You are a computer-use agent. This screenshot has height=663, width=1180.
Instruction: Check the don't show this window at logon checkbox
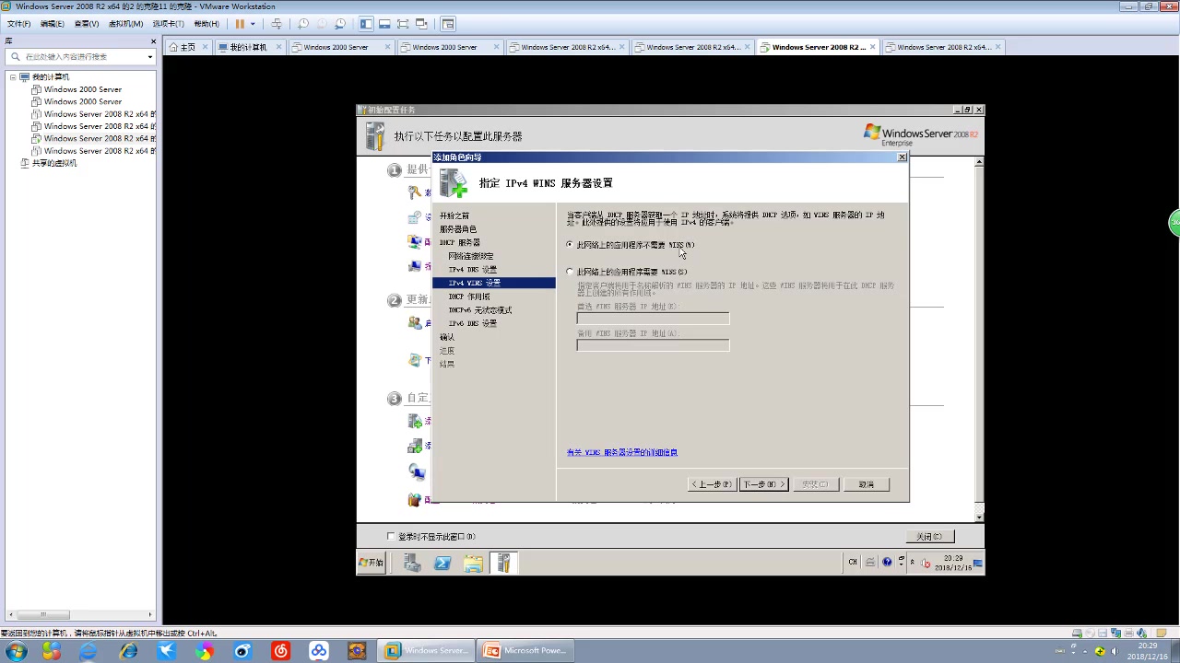pyautogui.click(x=391, y=536)
